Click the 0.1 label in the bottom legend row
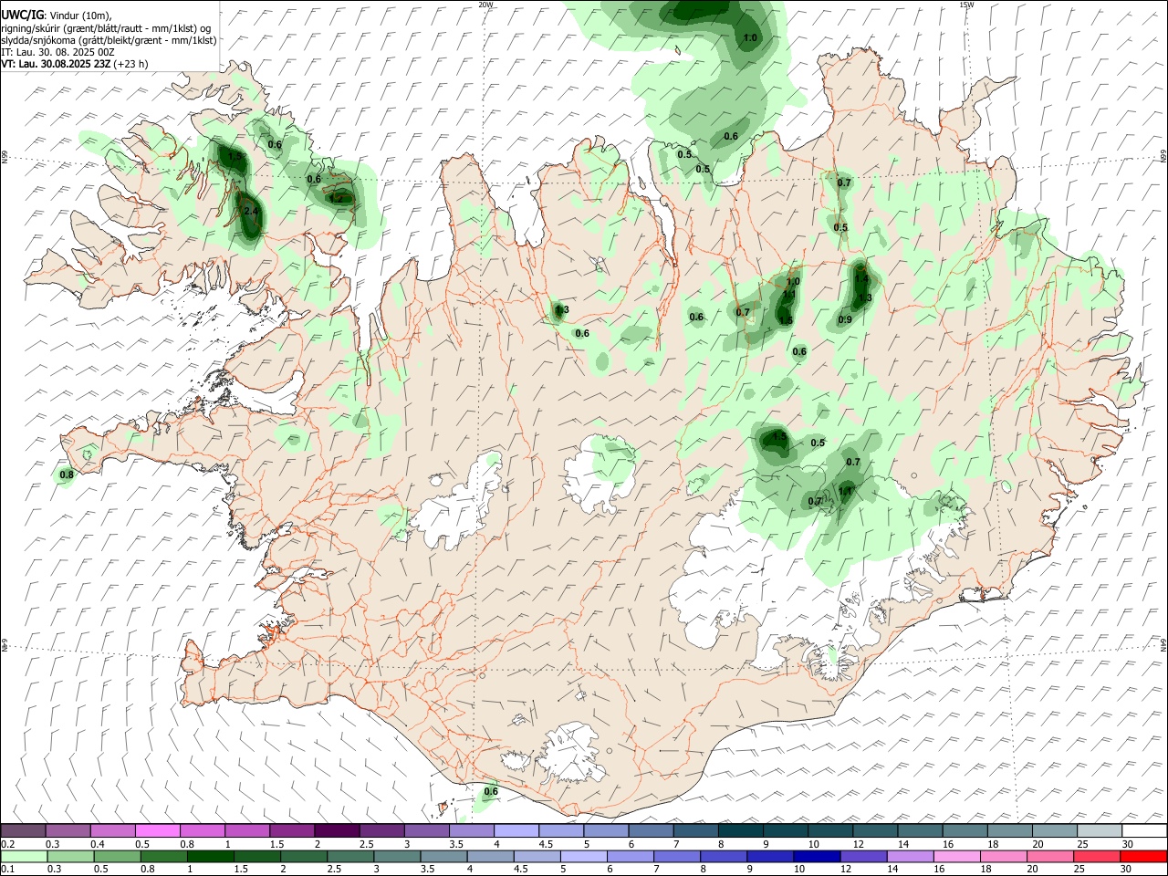 (7, 869)
